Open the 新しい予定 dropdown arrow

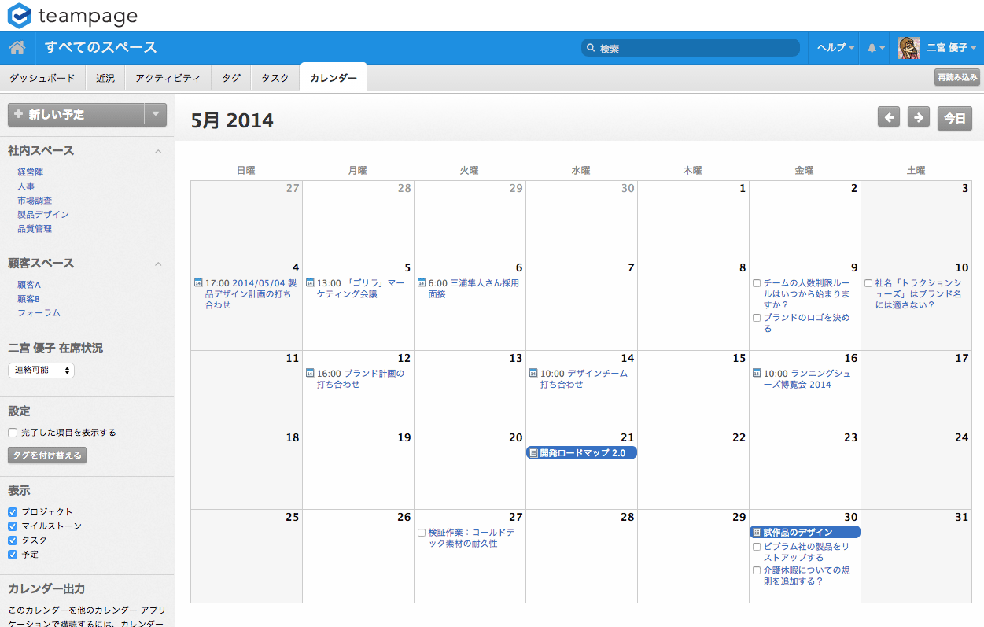click(x=156, y=115)
